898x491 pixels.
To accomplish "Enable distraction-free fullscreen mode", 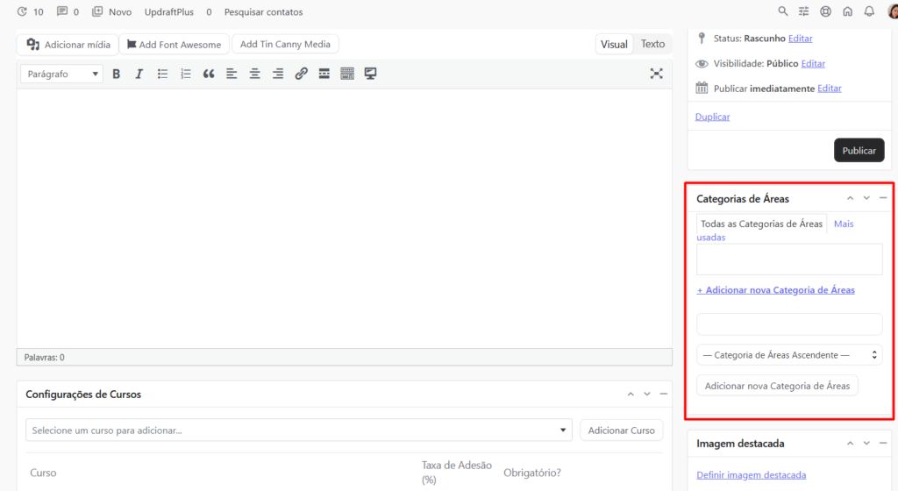I will point(656,75).
